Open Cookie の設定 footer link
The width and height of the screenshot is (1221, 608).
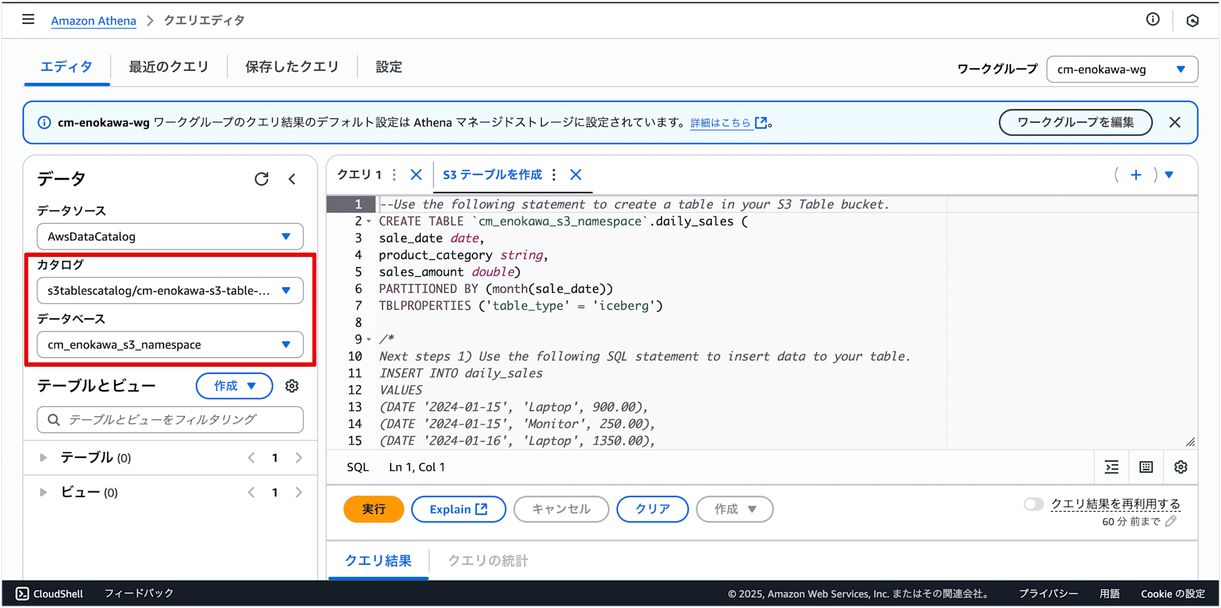(x=1173, y=594)
